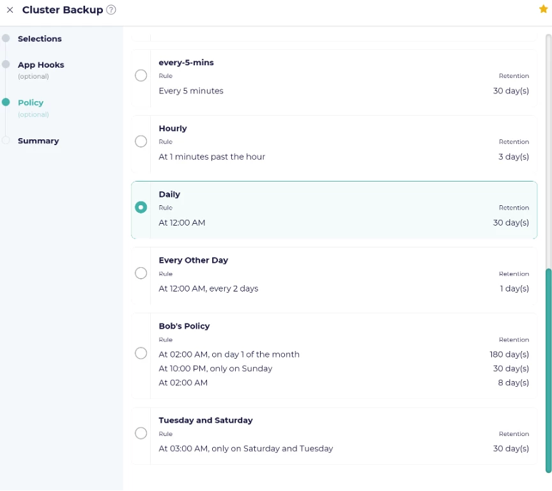Click the App Hooks step indicator dot
Viewport: 552px width, 491px height.
[6, 65]
